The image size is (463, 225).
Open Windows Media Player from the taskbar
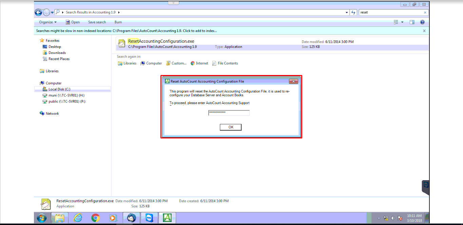tap(113, 218)
